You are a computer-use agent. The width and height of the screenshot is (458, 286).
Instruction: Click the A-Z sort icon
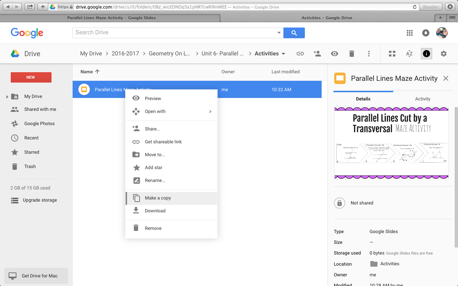point(409,53)
